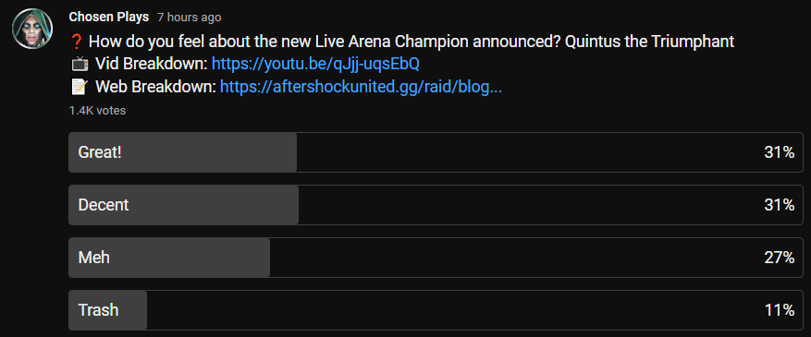Click the memo emoji before Web Breakdown
Image resolution: width=811 pixels, height=337 pixels.
click(x=80, y=87)
